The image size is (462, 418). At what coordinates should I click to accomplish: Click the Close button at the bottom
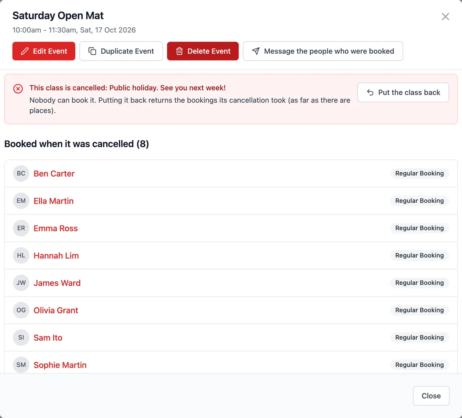(x=431, y=396)
